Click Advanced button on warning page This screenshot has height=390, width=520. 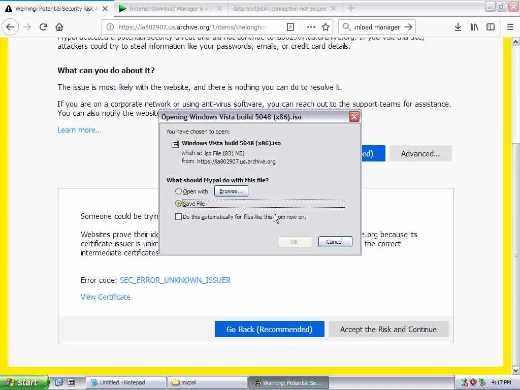tap(420, 153)
